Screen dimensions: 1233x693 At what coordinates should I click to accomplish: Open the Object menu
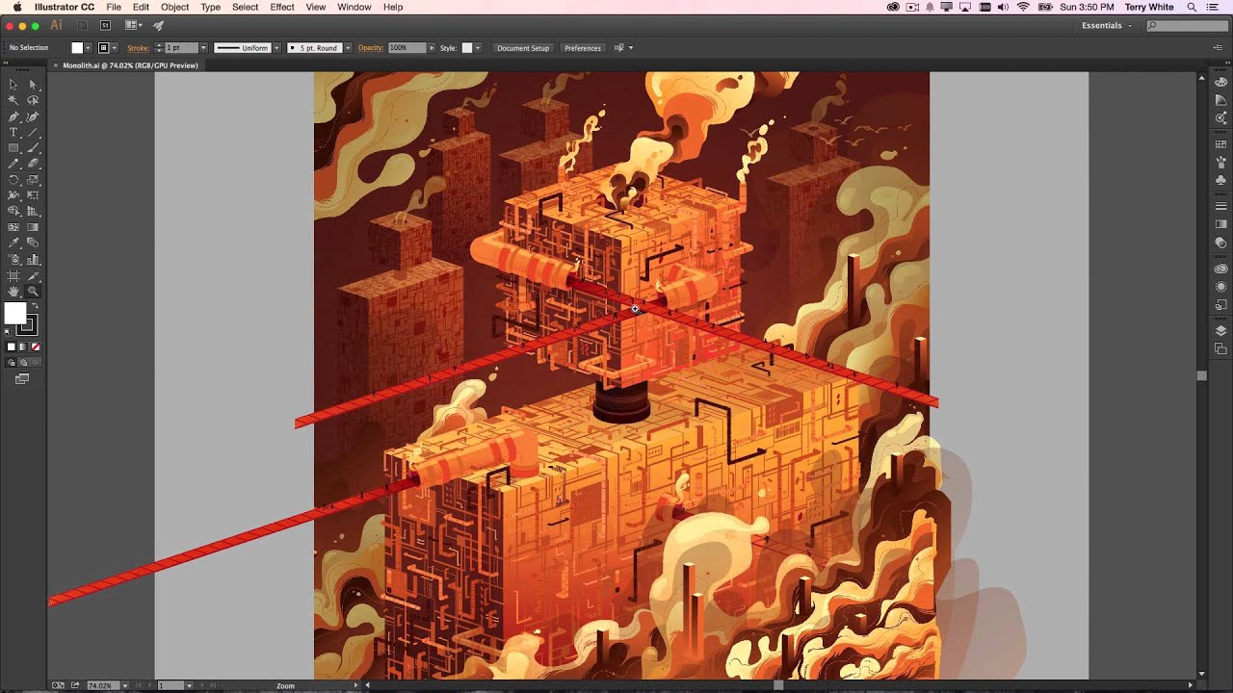click(x=174, y=7)
